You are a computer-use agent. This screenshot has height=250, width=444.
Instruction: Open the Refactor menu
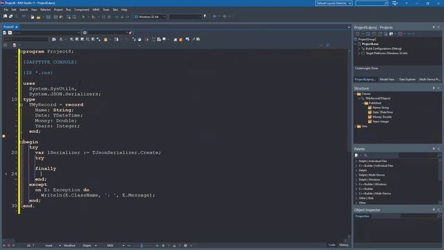45,10
